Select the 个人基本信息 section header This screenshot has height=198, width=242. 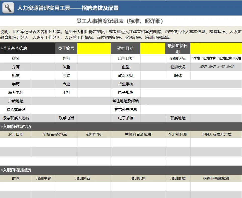[27, 48]
